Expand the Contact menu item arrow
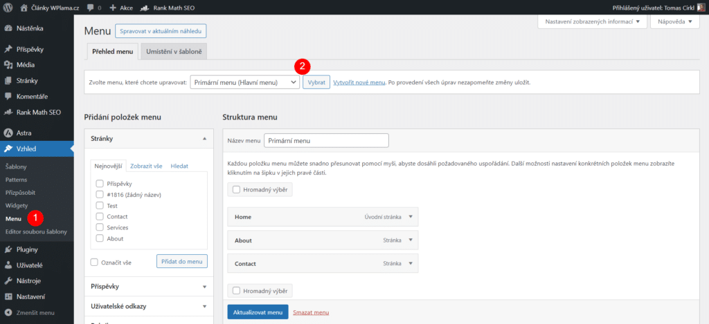The height and width of the screenshot is (324, 709). click(x=411, y=263)
